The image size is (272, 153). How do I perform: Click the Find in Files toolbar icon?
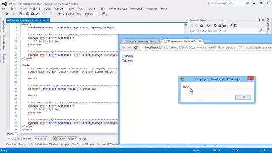click(x=103, y=14)
